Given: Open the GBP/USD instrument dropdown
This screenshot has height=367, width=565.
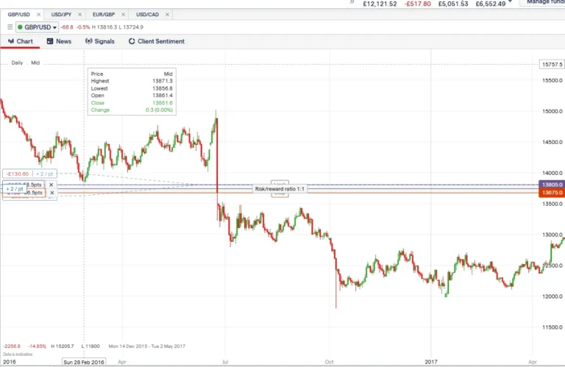Looking at the screenshot, I should pos(37,27).
